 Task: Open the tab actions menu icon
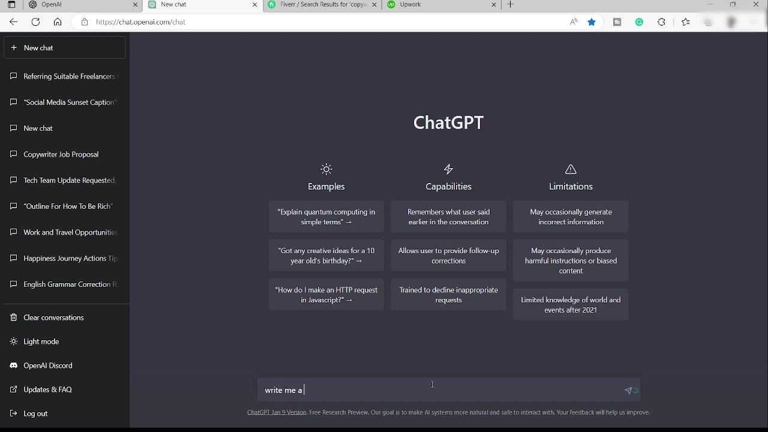pos(11,5)
